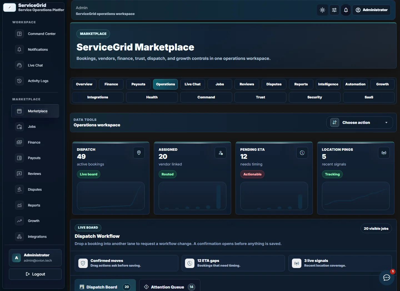Switch to the Finance tab
This screenshot has height=291, width=400.
point(111,84)
